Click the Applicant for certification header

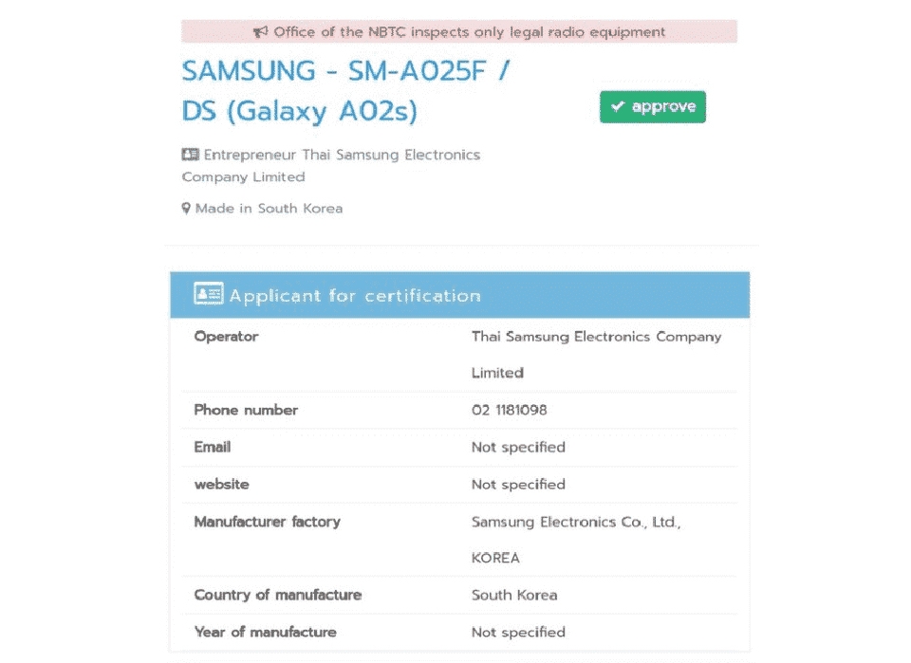pos(459,295)
